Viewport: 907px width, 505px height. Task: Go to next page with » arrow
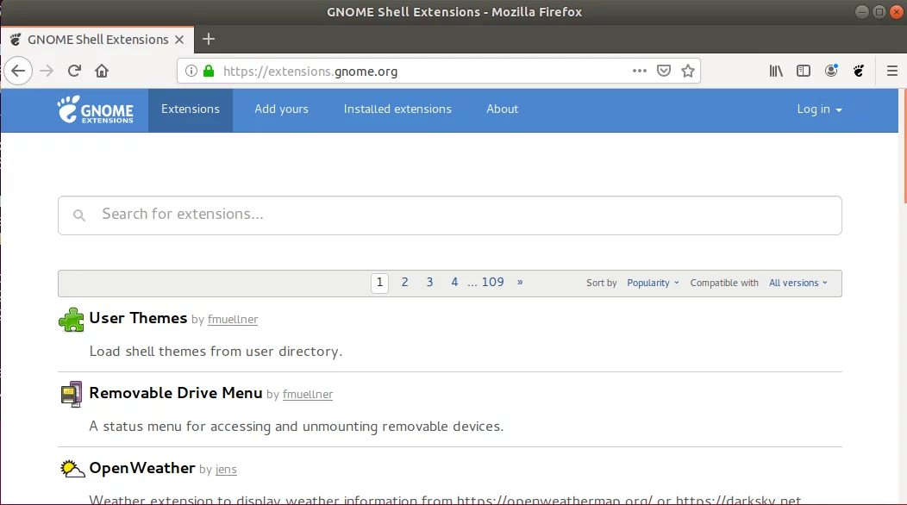tap(520, 283)
